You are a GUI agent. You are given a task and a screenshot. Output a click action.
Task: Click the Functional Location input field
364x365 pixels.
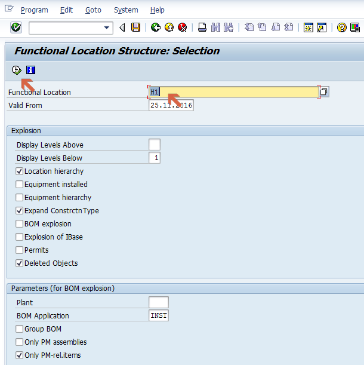point(233,92)
